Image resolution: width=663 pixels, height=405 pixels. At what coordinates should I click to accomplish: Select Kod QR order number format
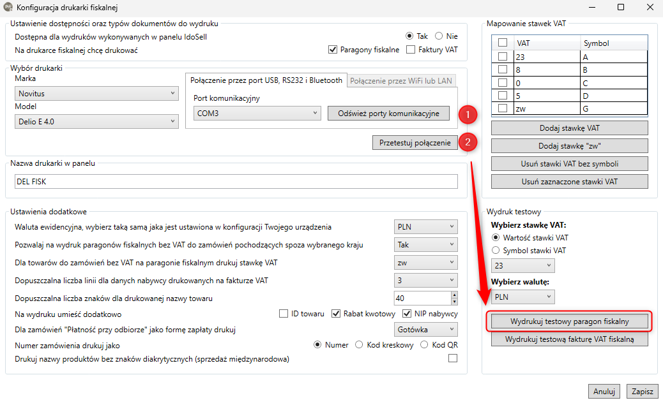424,344
